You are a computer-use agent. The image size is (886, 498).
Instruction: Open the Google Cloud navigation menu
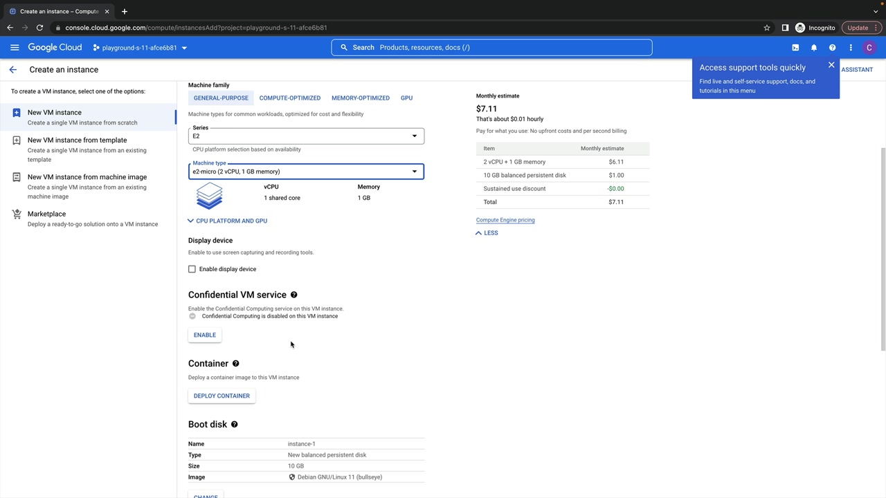click(15, 48)
